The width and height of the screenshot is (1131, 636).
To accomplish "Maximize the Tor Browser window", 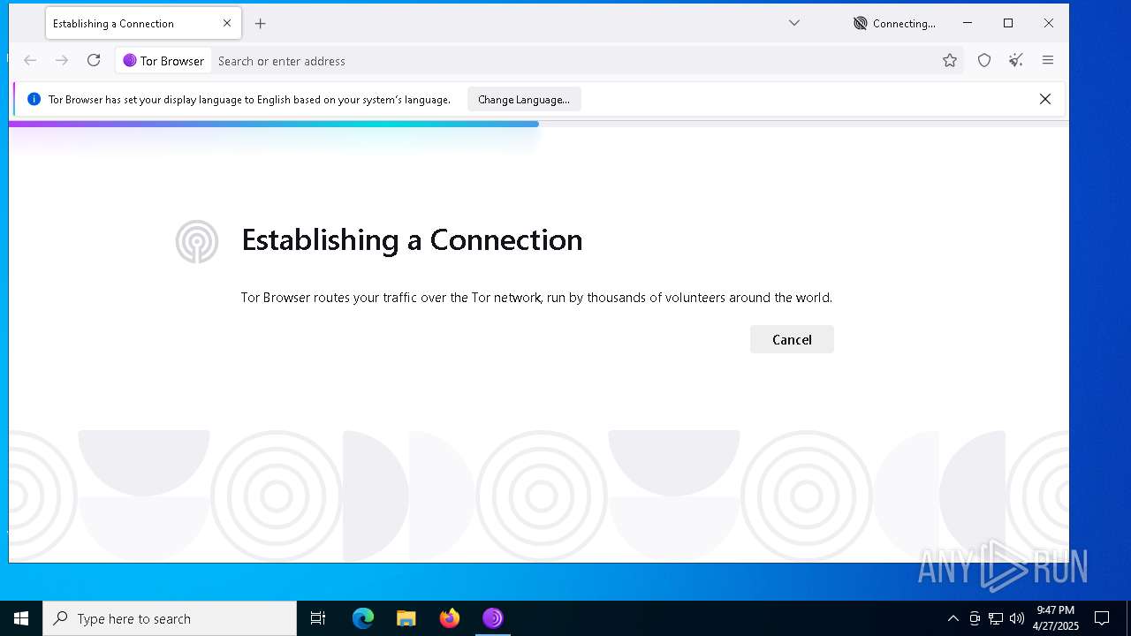I will click(x=1008, y=23).
